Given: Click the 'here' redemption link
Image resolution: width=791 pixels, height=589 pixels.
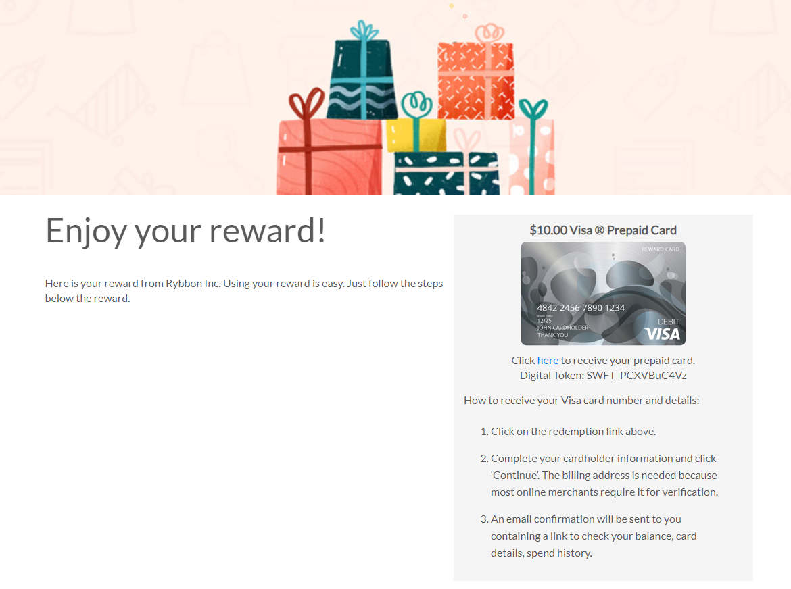Looking at the screenshot, I should [x=548, y=360].
